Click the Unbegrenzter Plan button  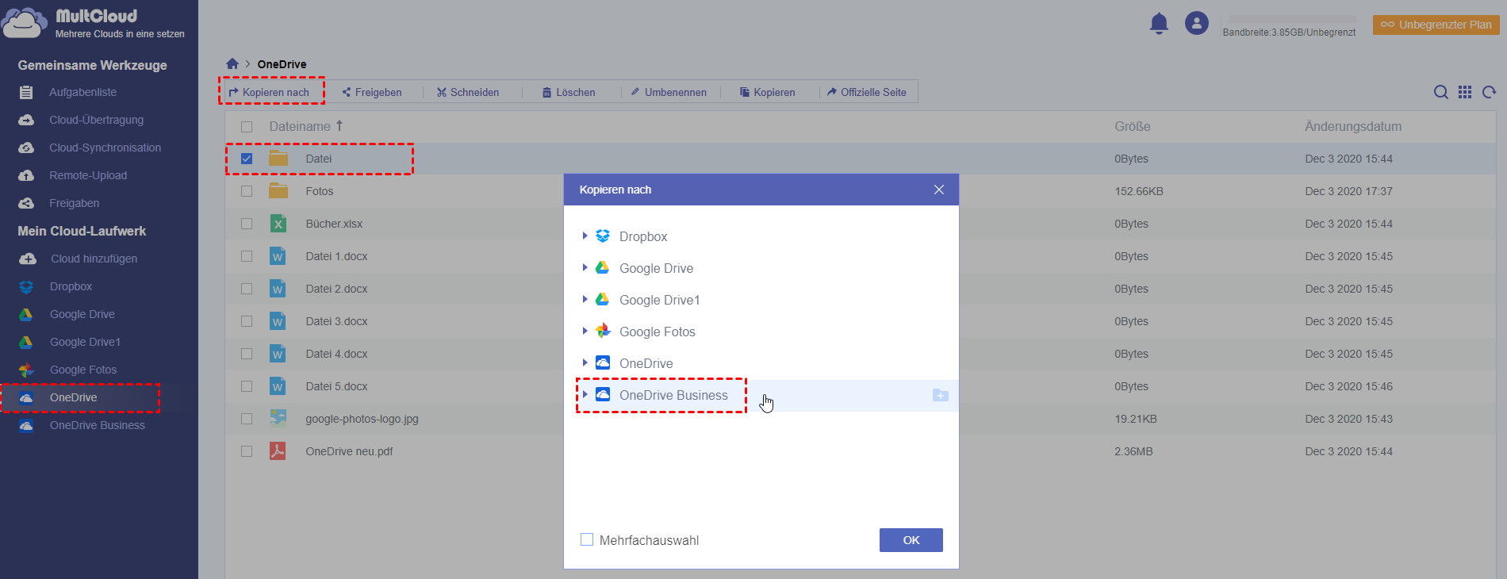(x=1436, y=25)
